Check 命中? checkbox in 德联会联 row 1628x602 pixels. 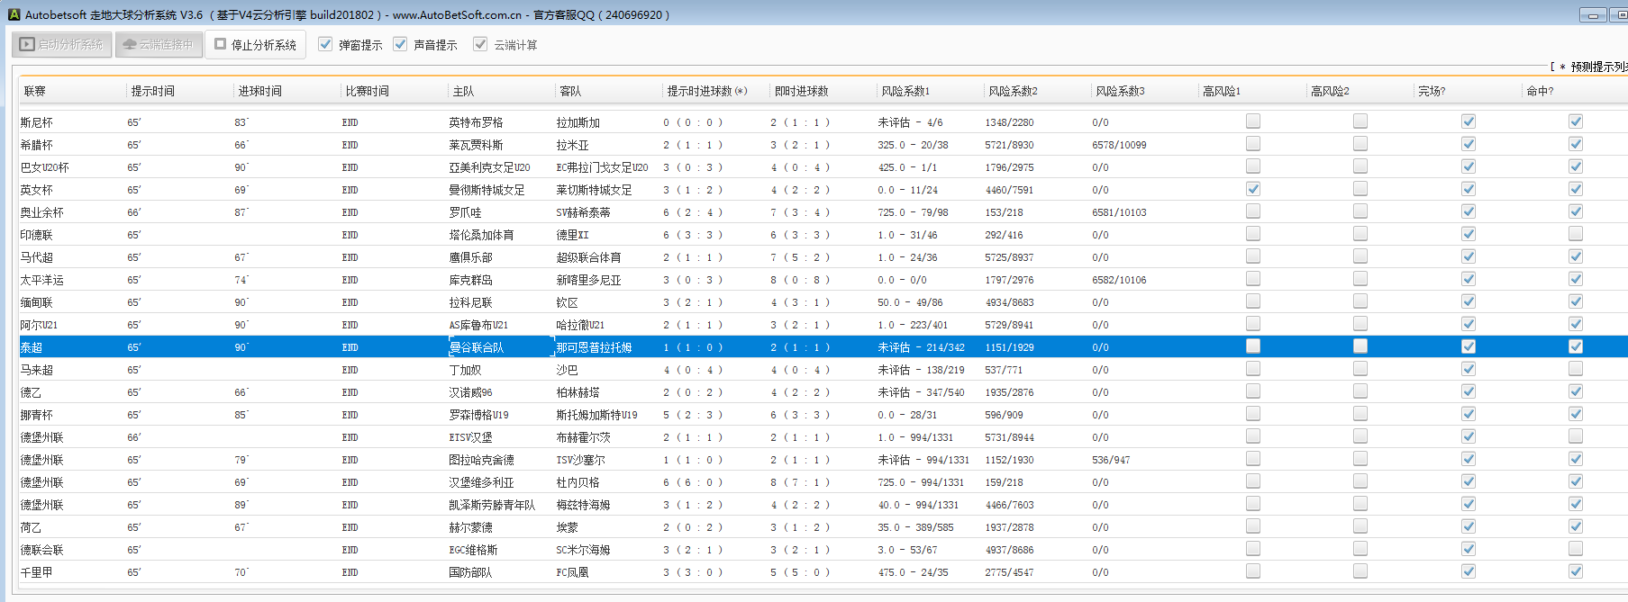point(1576,549)
